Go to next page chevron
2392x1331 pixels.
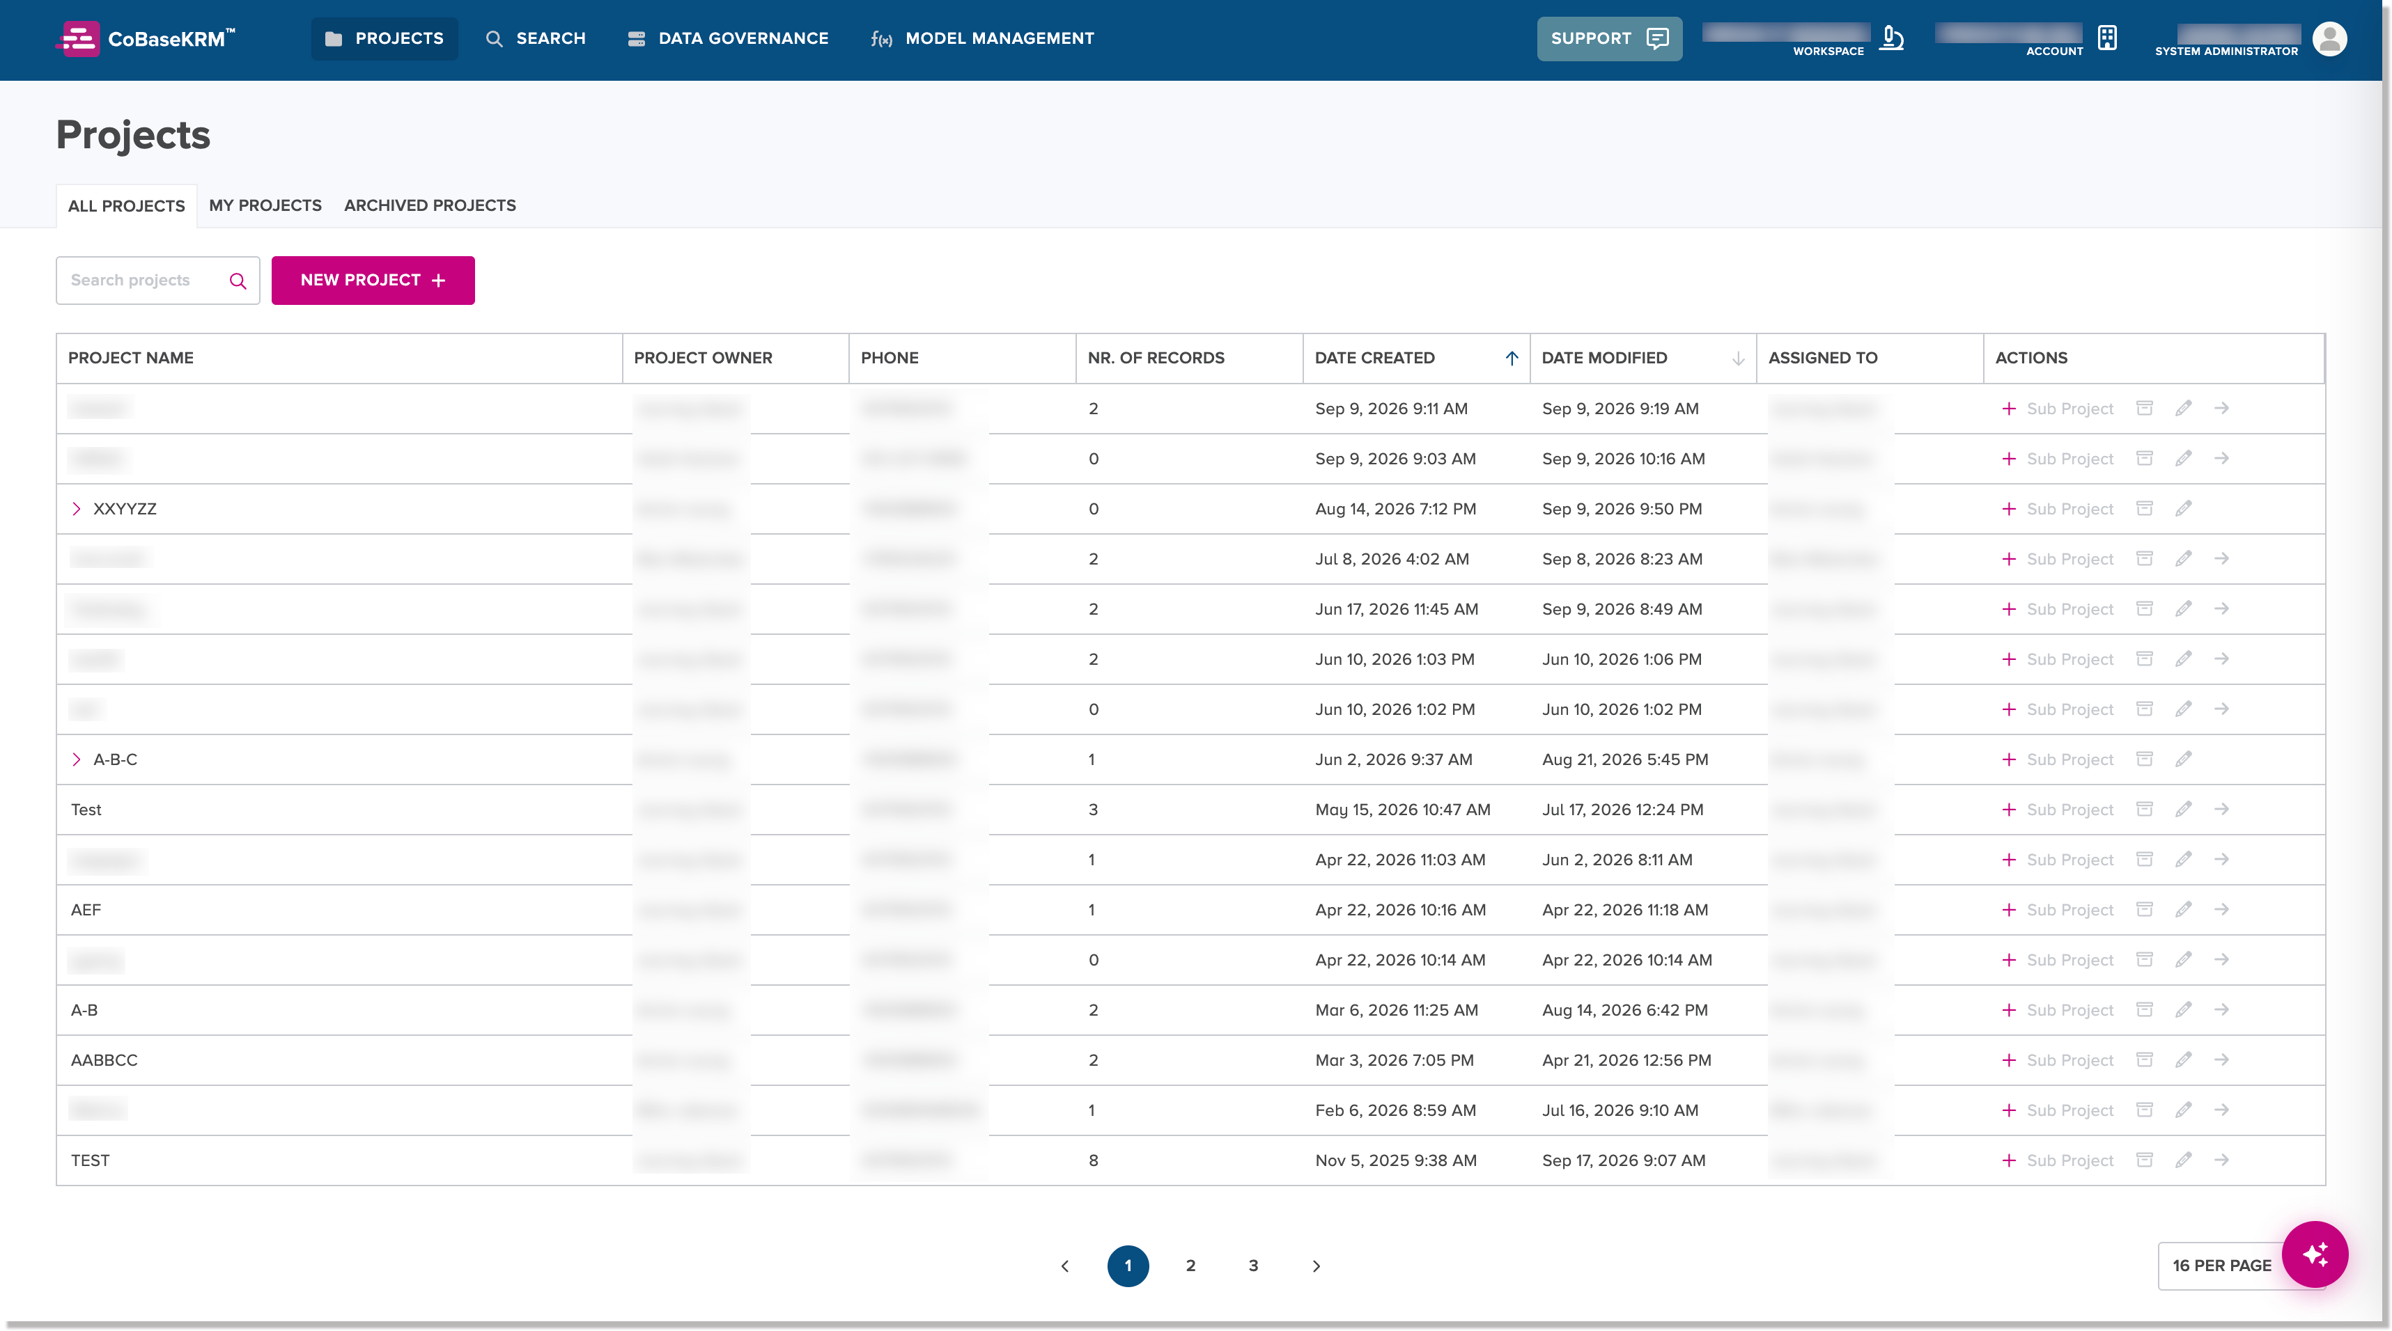1316,1266
